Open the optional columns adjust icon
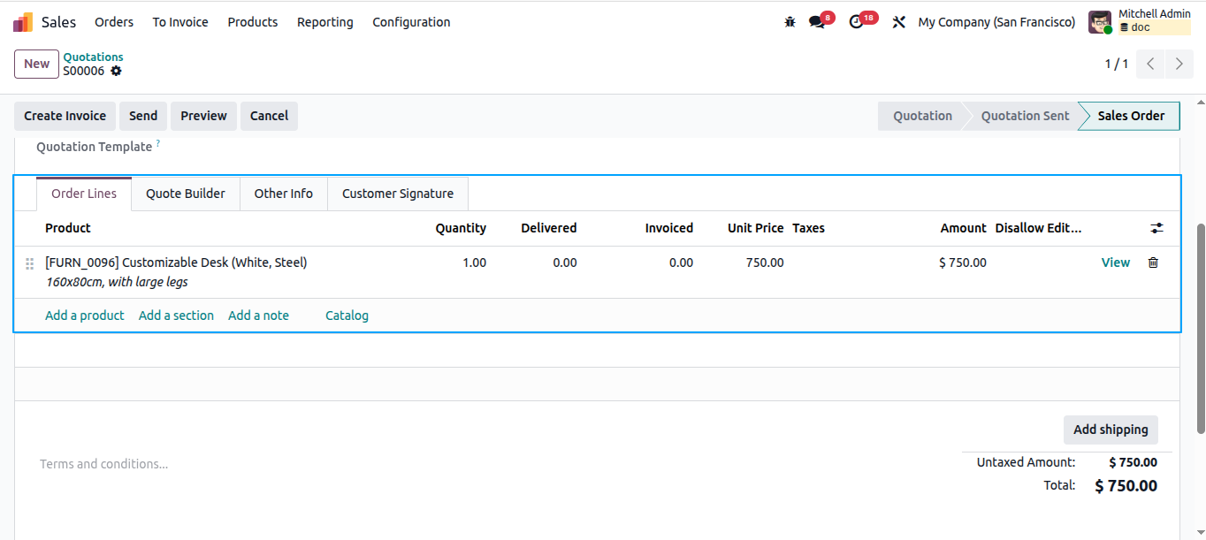 point(1156,228)
